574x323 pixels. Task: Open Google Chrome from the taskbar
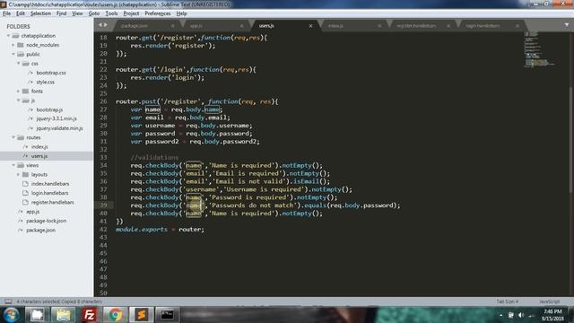[116, 315]
